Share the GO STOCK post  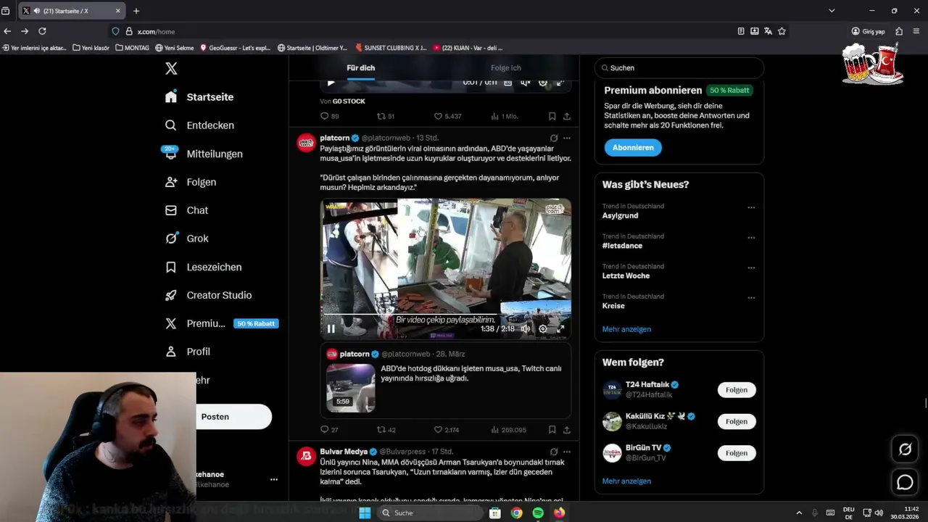567,116
